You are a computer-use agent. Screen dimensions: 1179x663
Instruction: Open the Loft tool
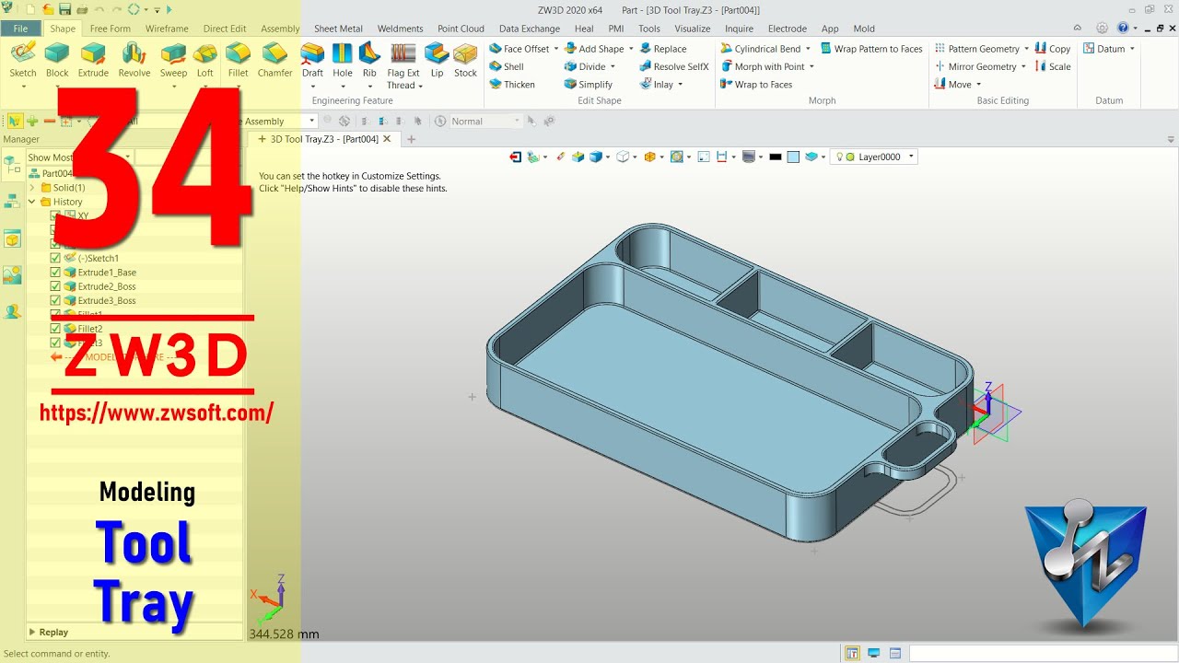205,60
